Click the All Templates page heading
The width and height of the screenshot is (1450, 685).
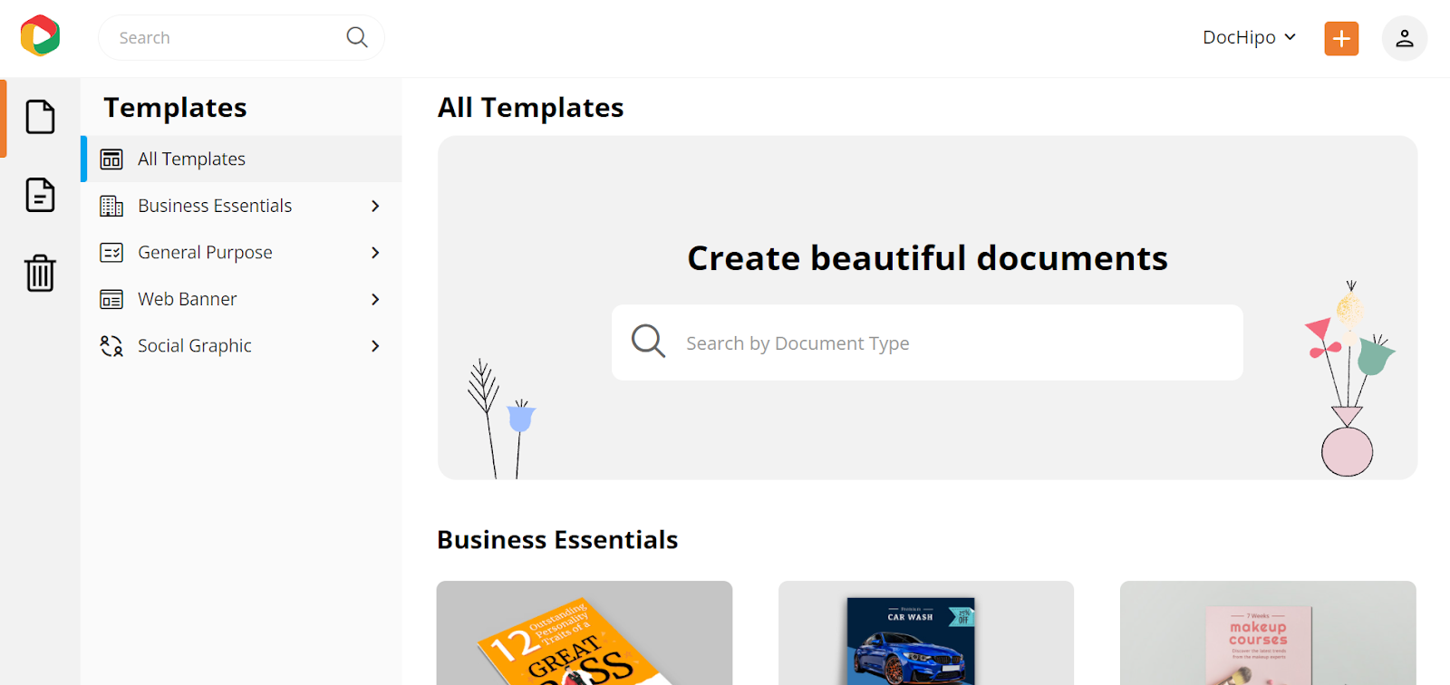pos(531,108)
